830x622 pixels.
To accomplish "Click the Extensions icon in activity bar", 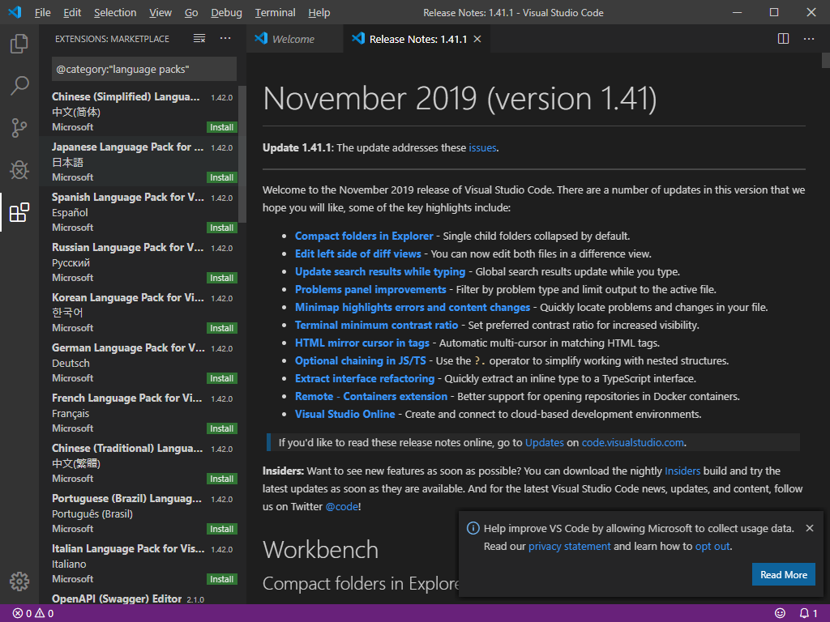I will tap(19, 212).
